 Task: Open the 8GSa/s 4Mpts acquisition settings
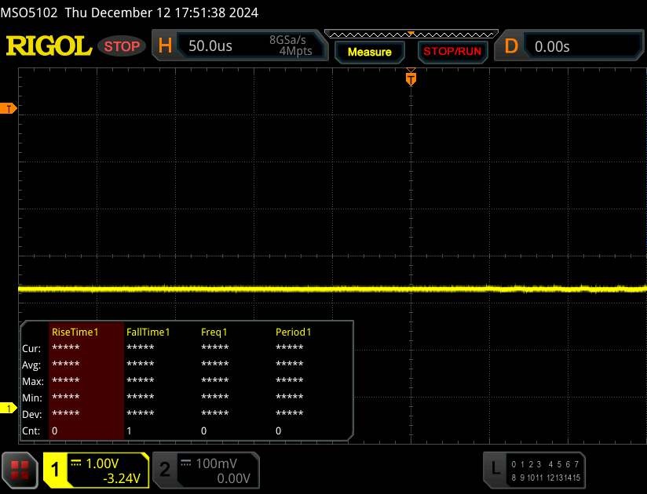[290, 45]
